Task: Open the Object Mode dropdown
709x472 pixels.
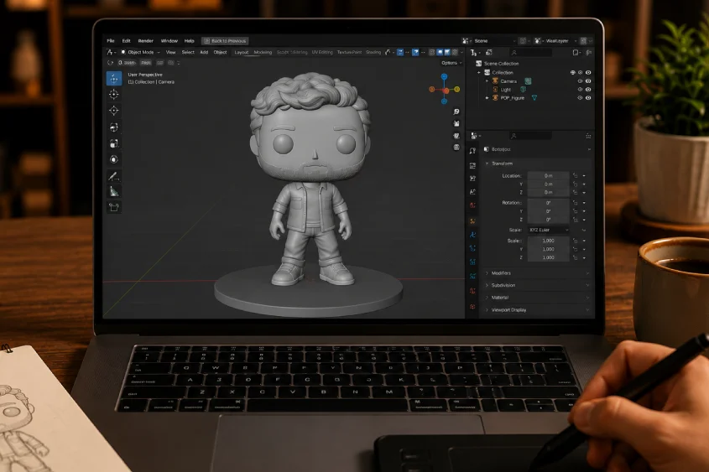Action: point(140,52)
